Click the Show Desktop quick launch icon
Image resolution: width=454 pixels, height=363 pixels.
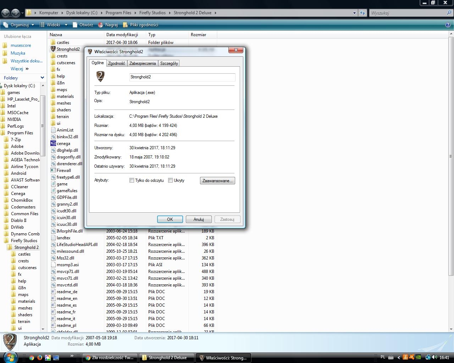pos(56,358)
